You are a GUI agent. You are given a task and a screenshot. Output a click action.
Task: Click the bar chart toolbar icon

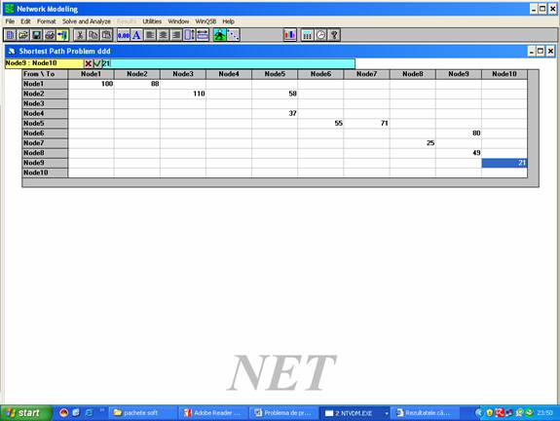click(290, 35)
